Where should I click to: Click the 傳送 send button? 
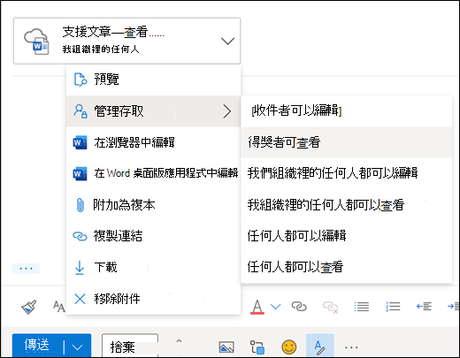37,345
